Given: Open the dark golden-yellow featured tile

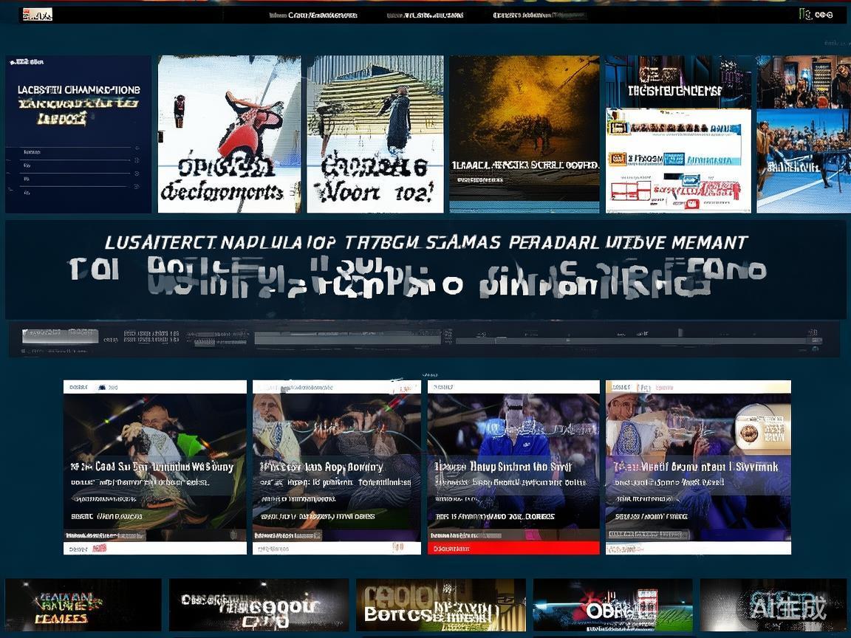Looking at the screenshot, I should coord(524,133).
